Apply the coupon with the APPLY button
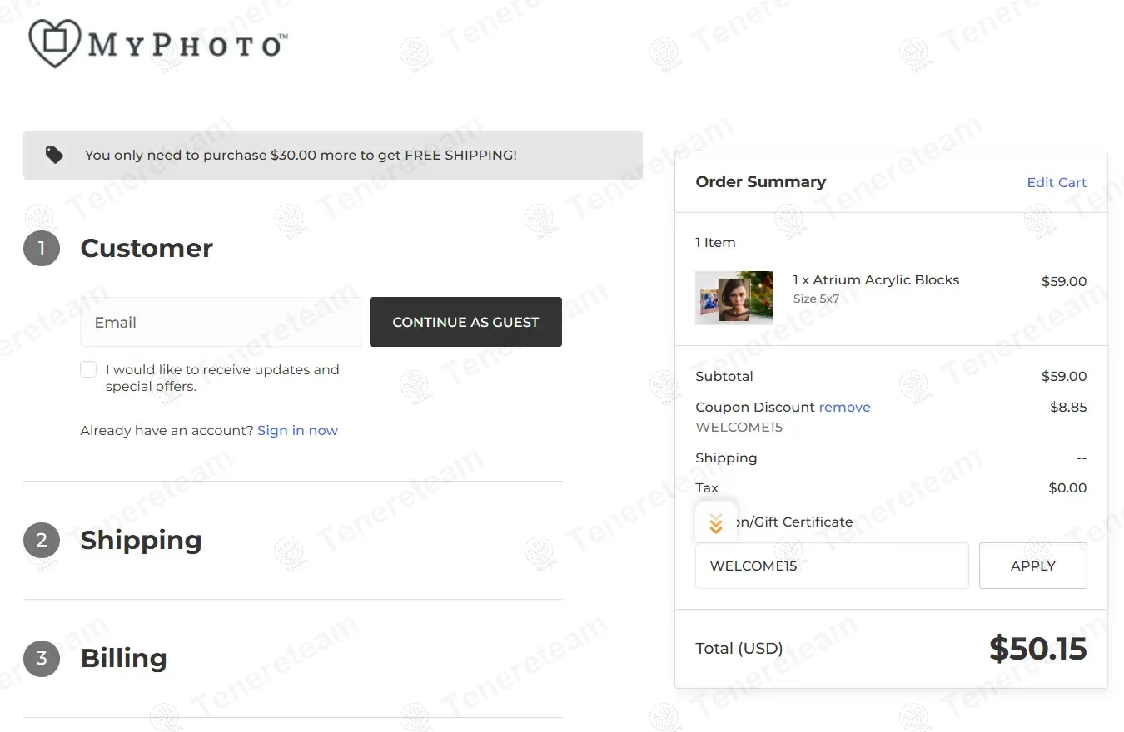Viewport: 1124px width, 732px height. [x=1032, y=566]
